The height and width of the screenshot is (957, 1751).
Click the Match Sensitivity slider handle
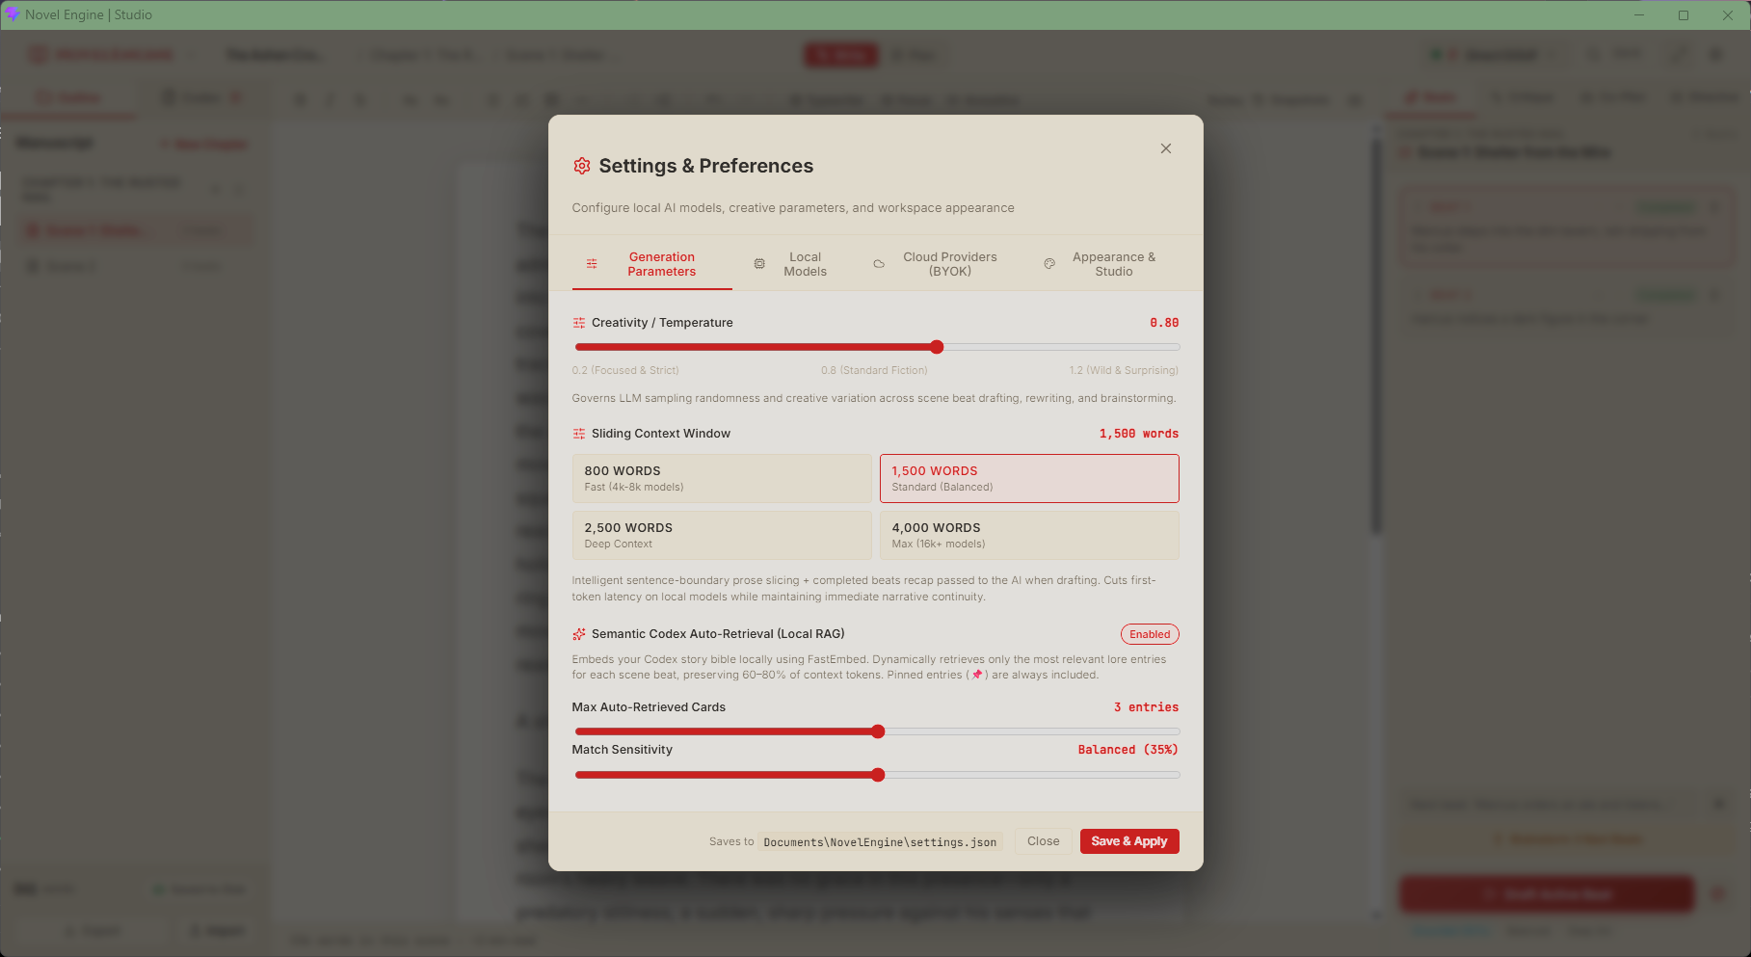point(878,775)
